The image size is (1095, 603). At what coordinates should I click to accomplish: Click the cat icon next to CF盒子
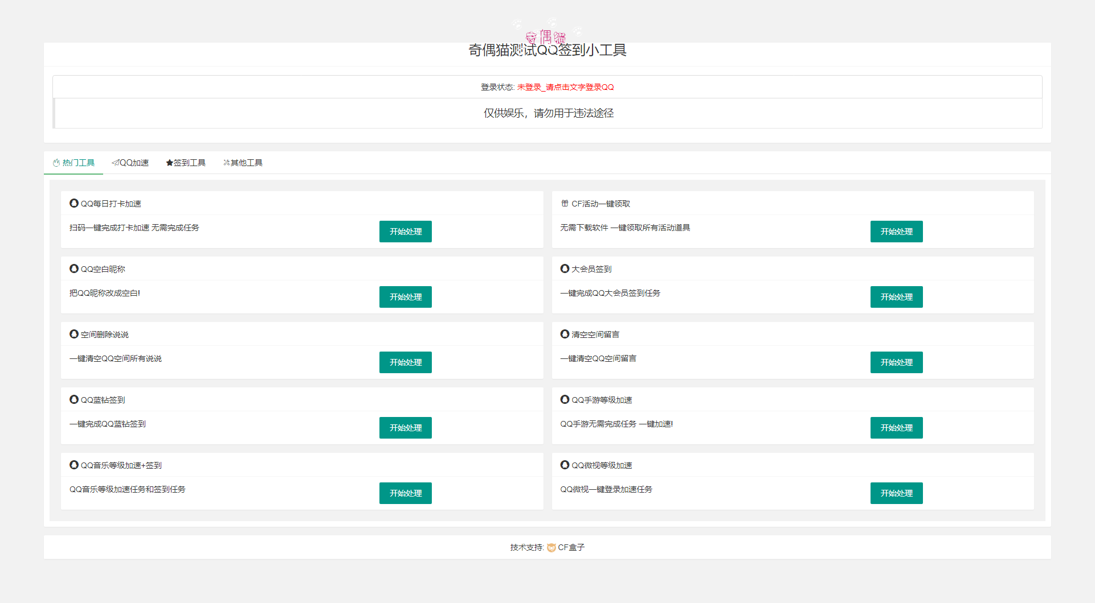[551, 547]
